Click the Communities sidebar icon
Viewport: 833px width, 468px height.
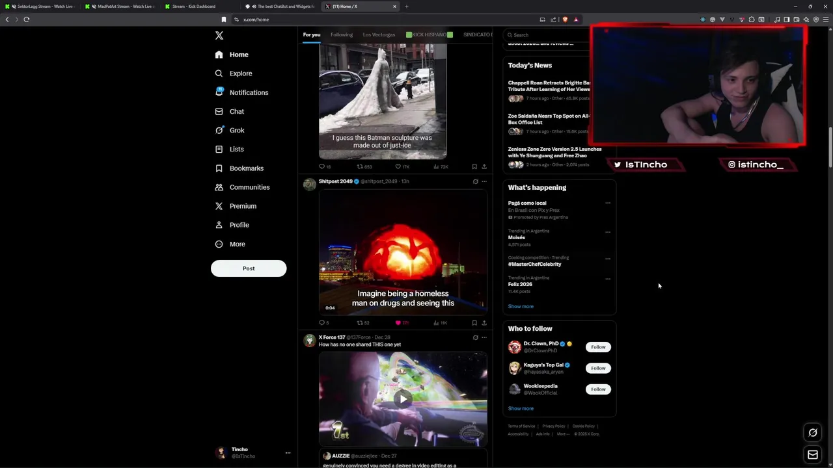point(219,187)
